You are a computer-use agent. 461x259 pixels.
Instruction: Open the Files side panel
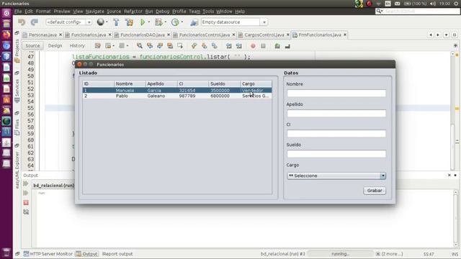17,127
